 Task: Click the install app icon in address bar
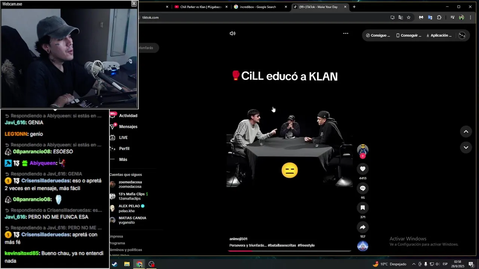click(393, 18)
